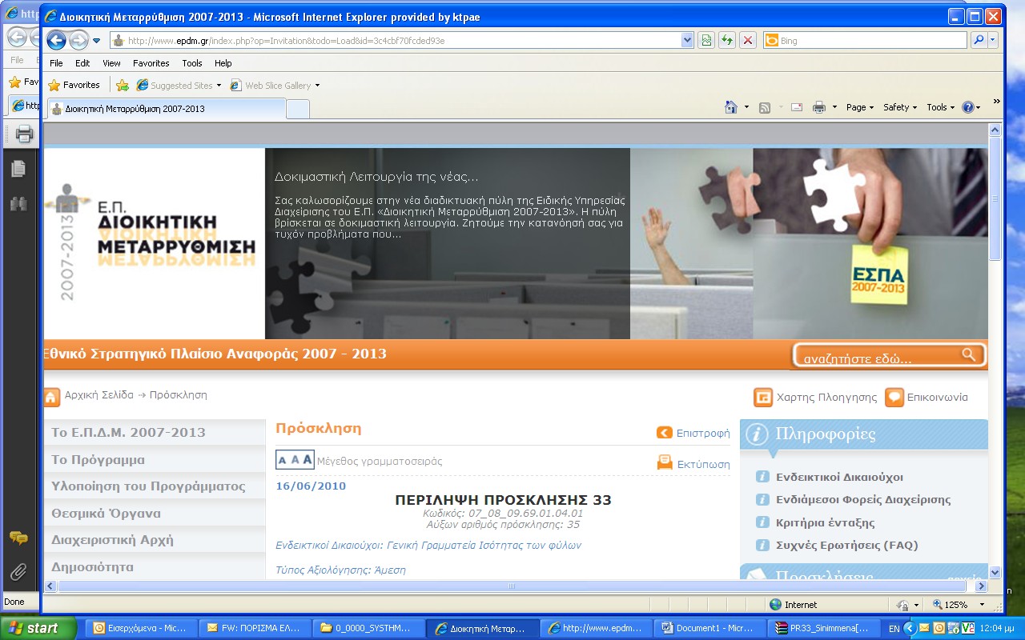The width and height of the screenshot is (1025, 640).
Task: Open Web Slice Gallery dropdown
Action: tap(275, 85)
